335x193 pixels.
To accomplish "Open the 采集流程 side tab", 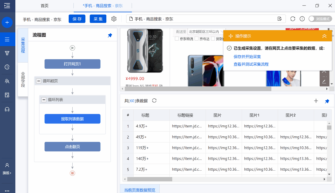I will pos(23,45).
